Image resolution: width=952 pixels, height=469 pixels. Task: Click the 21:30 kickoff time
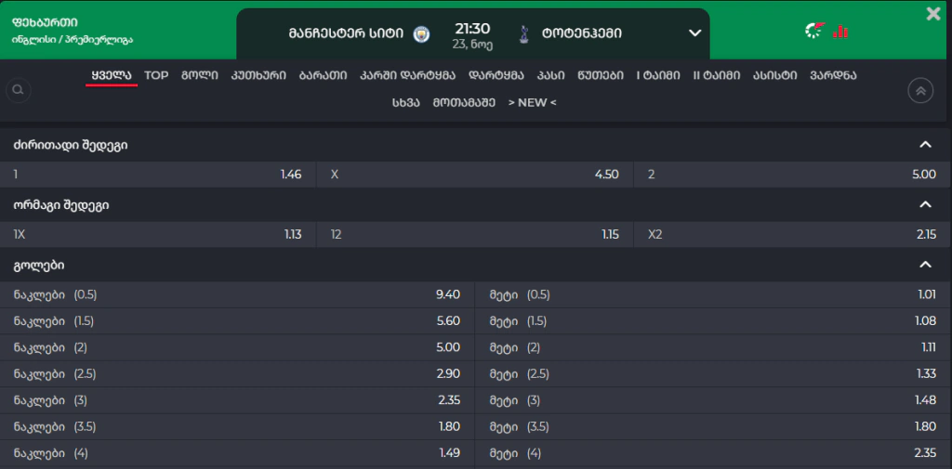tap(472, 29)
